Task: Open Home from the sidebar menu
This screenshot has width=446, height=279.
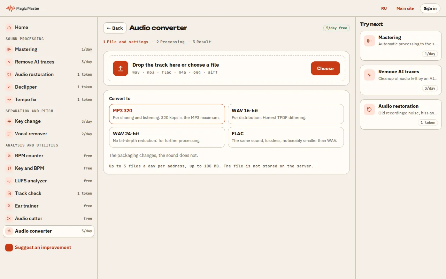Action: coord(49,27)
